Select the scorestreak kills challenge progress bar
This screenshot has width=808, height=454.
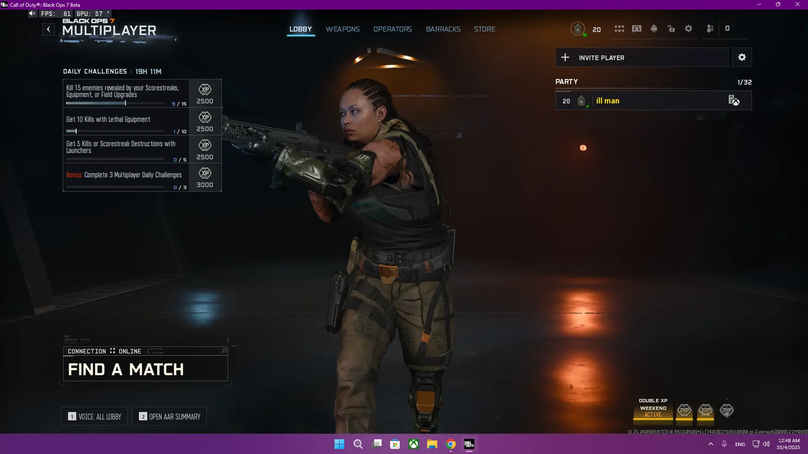(115, 103)
